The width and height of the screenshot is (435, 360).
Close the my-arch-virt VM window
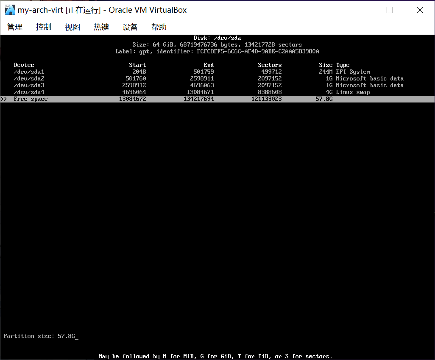(420, 10)
